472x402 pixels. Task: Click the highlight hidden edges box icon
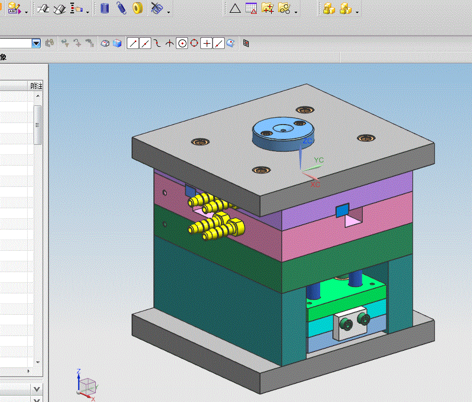pos(105,43)
